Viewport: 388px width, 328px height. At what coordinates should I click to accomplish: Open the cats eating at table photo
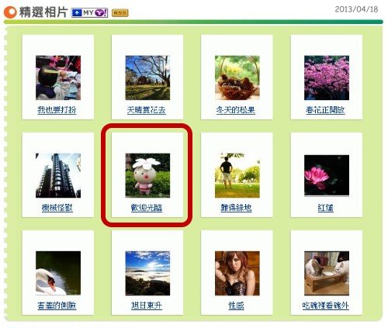(x=327, y=273)
